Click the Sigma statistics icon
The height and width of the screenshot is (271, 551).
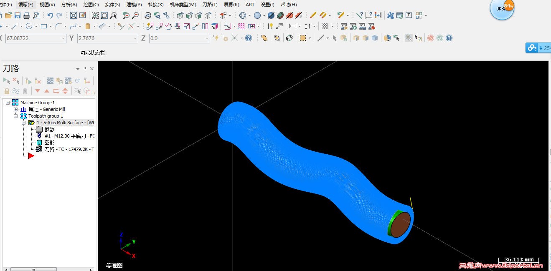pyautogui.click(x=409, y=15)
